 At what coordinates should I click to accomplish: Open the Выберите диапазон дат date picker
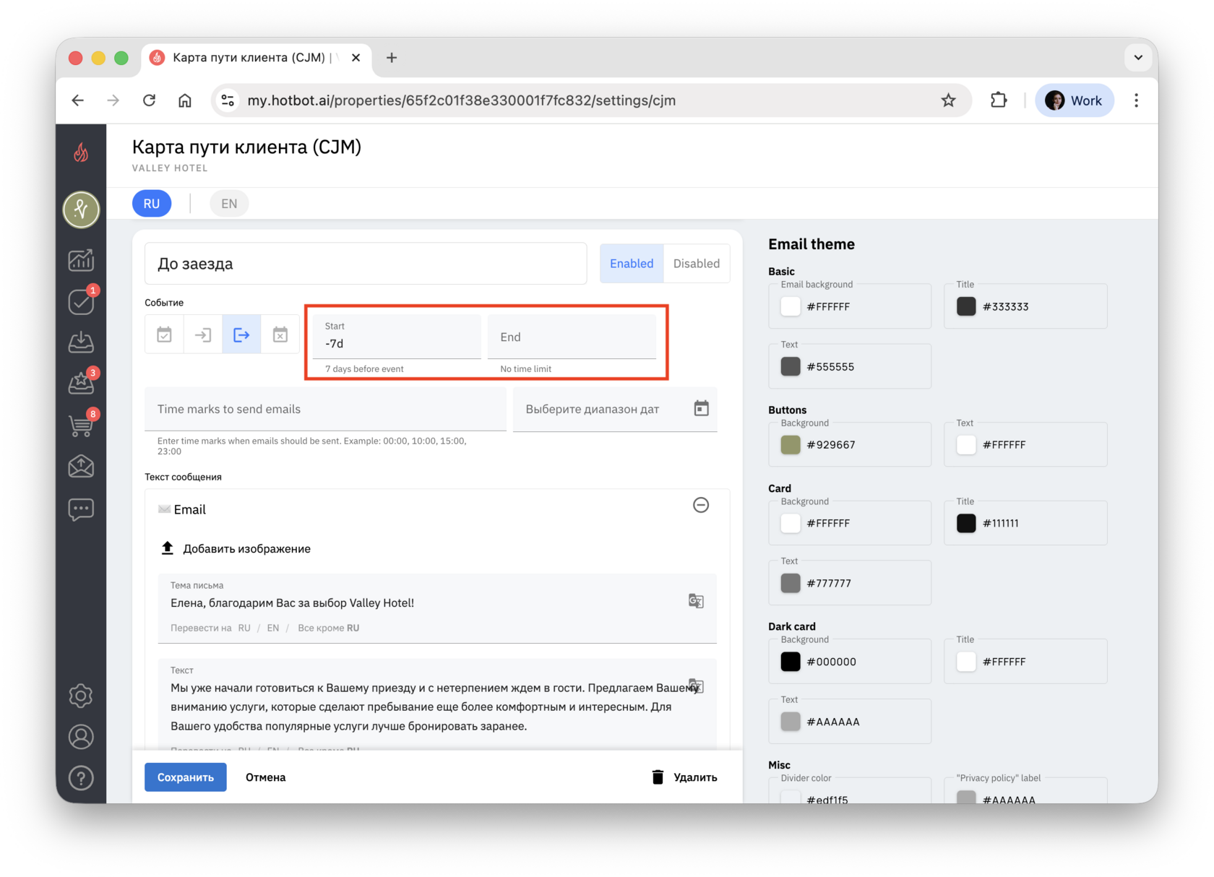pyautogui.click(x=615, y=409)
